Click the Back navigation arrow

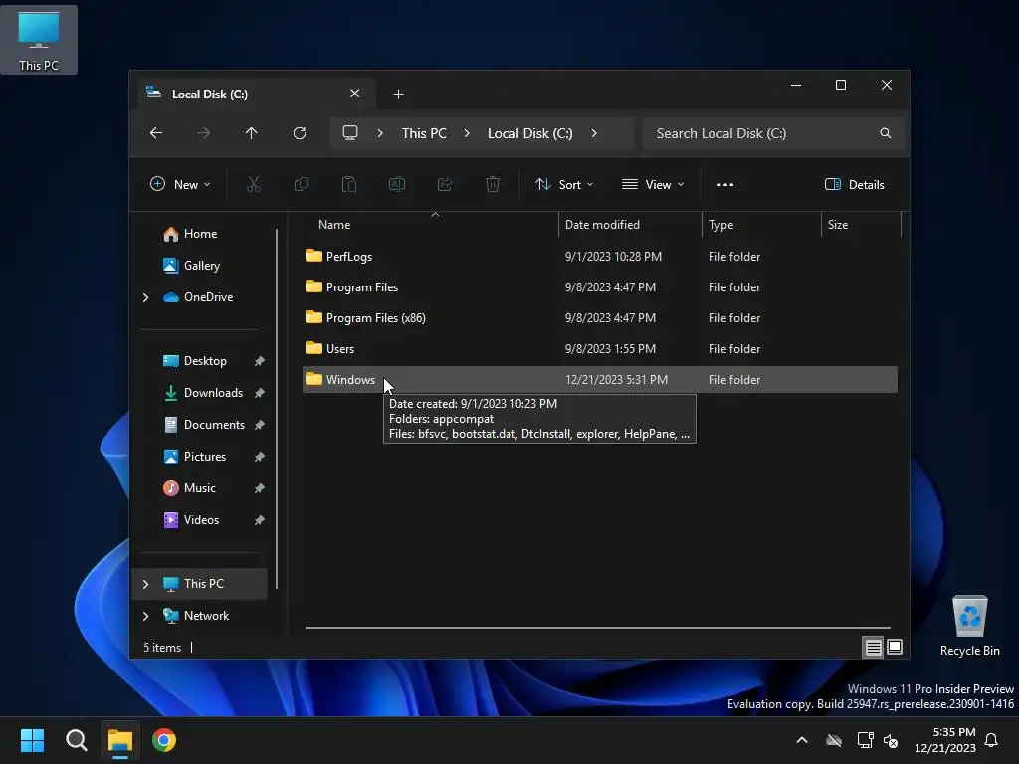point(156,133)
